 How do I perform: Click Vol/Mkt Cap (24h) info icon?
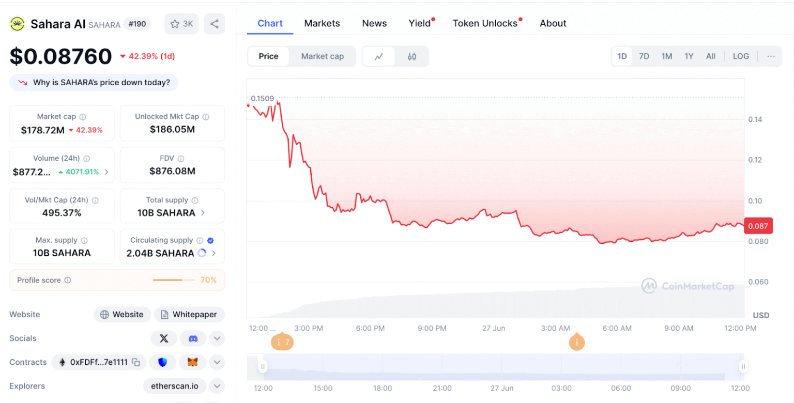[95, 200]
